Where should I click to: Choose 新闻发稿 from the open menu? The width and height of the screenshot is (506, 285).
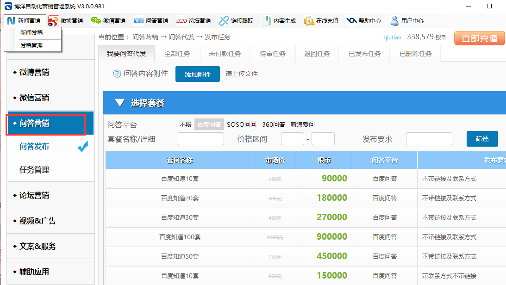(x=31, y=34)
